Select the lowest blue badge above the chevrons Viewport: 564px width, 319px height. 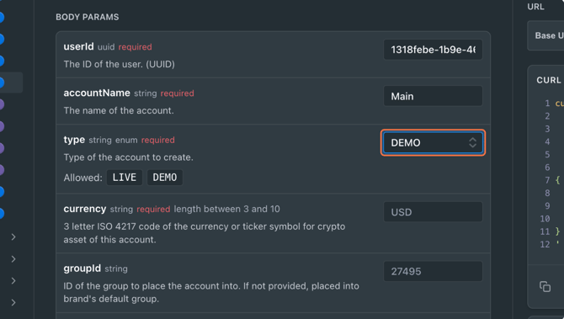point(2,213)
